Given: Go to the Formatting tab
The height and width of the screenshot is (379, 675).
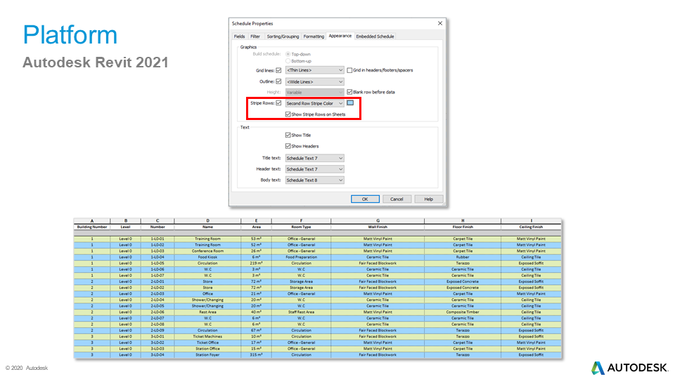Looking at the screenshot, I should 314,36.
